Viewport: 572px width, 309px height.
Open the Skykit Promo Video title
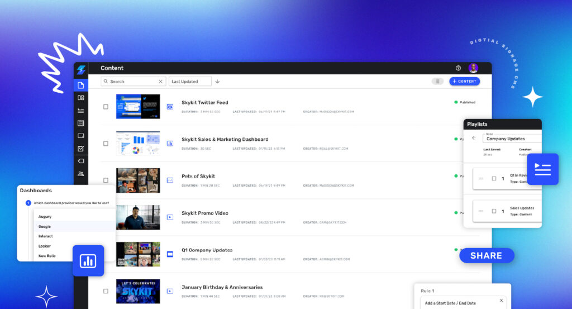pyautogui.click(x=205, y=213)
